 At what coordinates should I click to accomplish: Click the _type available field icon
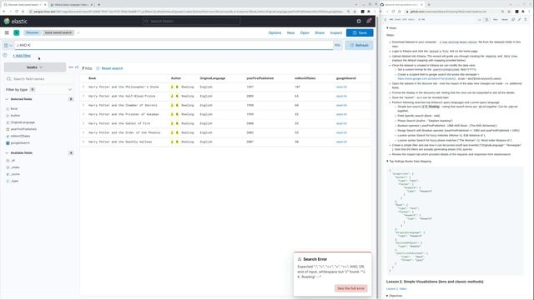tap(8, 182)
